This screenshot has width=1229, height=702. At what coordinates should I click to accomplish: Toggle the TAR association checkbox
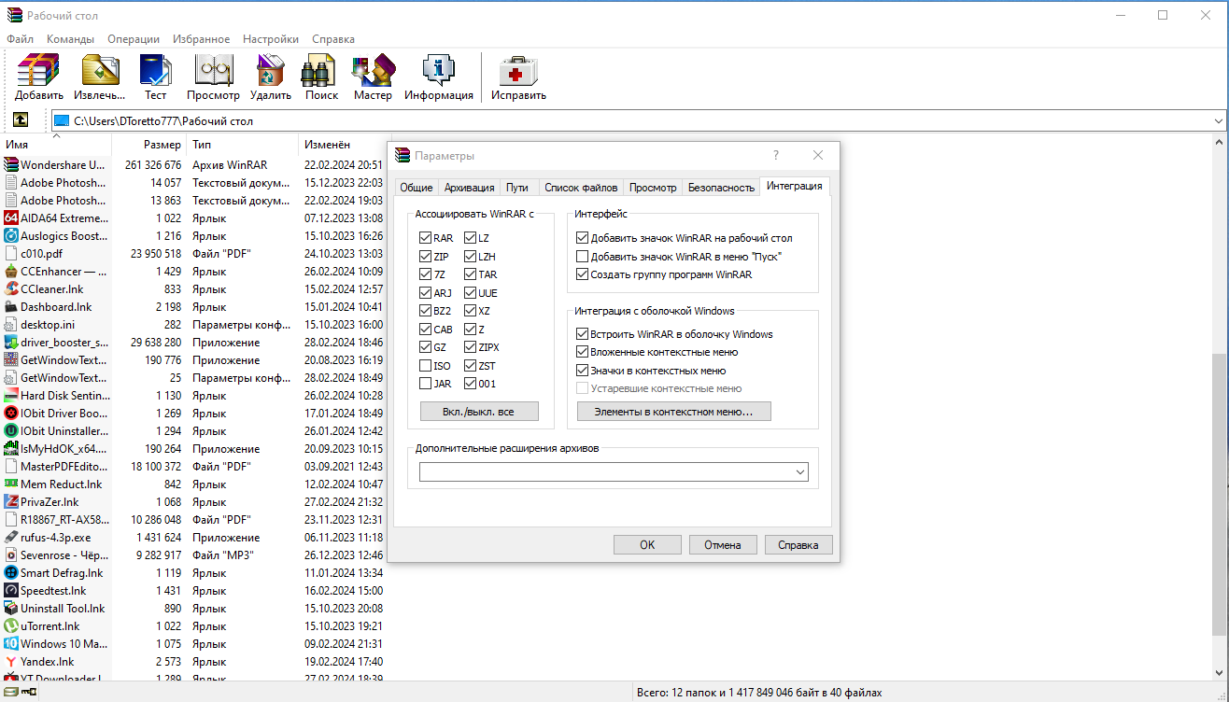click(x=471, y=274)
